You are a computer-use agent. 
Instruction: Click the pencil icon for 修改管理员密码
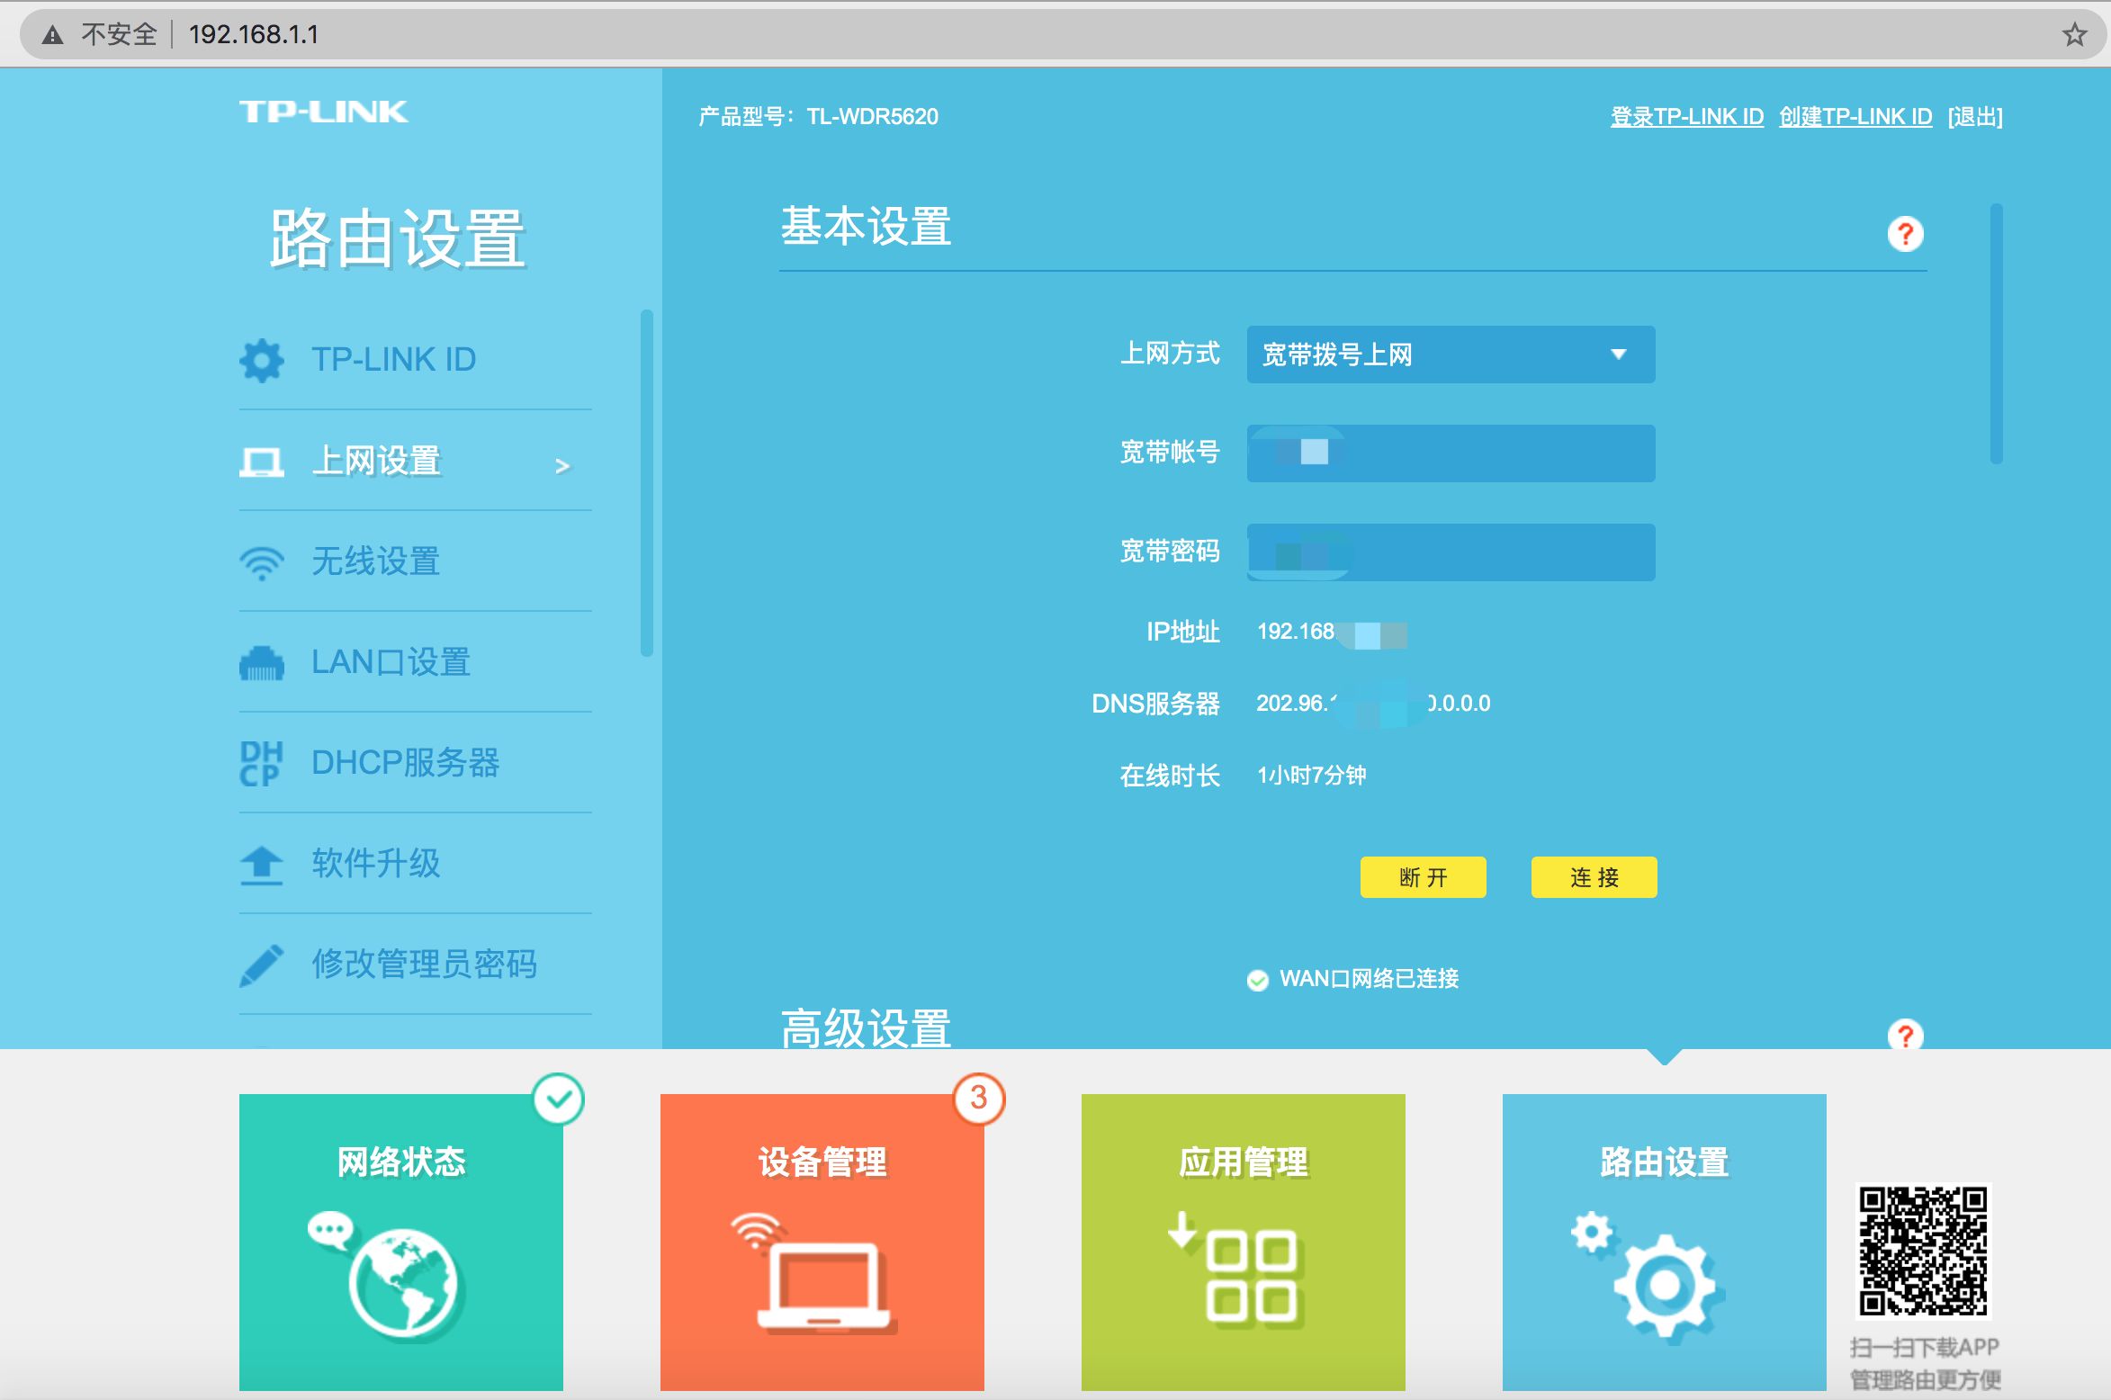[262, 965]
